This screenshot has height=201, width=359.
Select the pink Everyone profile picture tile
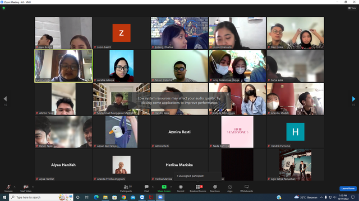(237, 132)
